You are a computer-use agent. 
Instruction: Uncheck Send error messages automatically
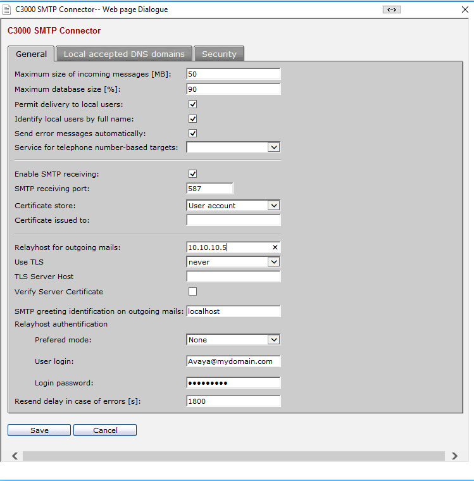pos(192,134)
